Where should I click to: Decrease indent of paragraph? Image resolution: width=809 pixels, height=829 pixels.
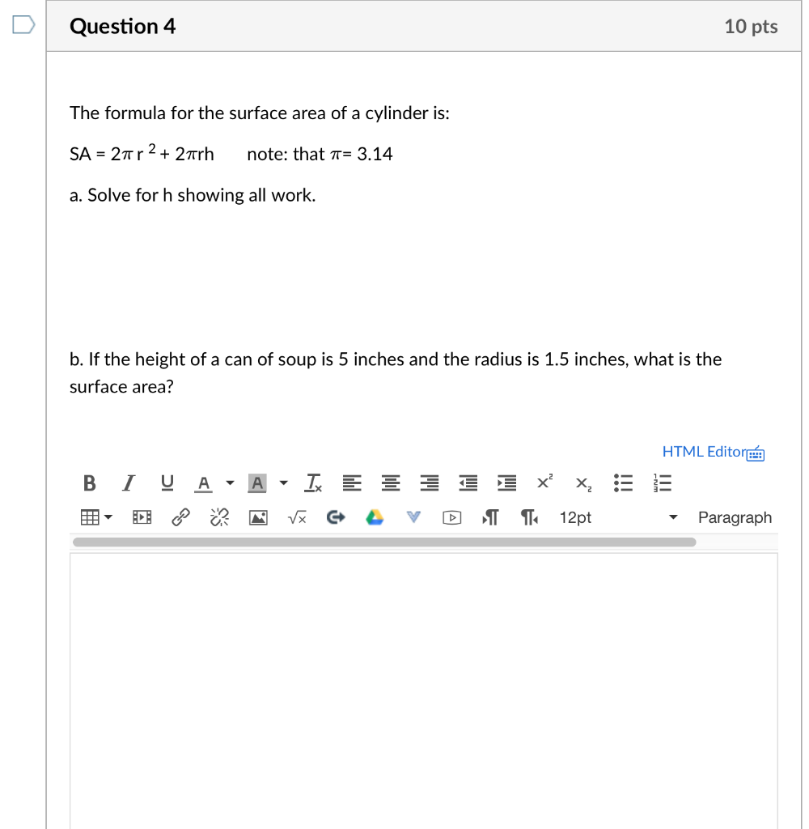point(468,483)
